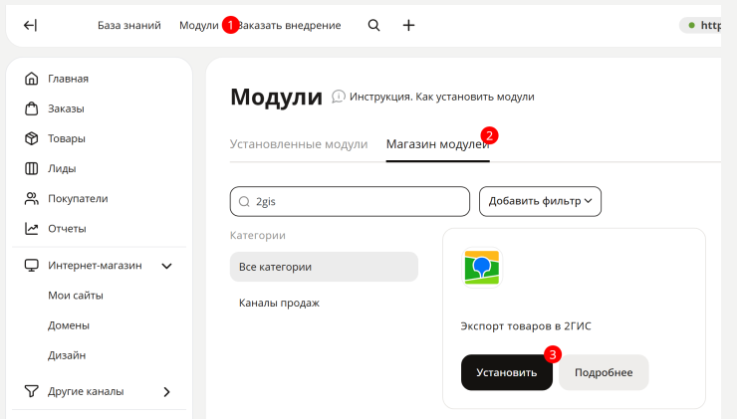Select the Магазин модулей tab
The image size is (737, 419).
click(437, 144)
